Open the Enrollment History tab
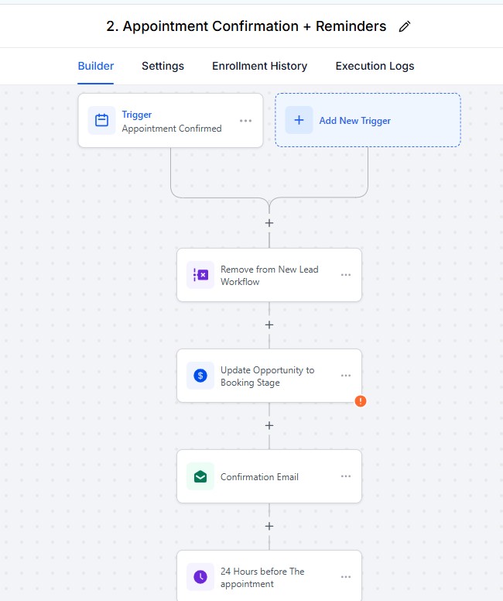Viewport: 503px width, 601px height. pos(259,66)
